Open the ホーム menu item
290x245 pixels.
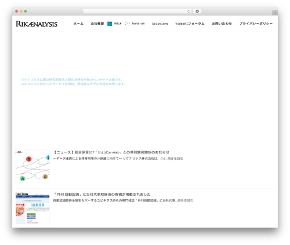[x=78, y=24]
